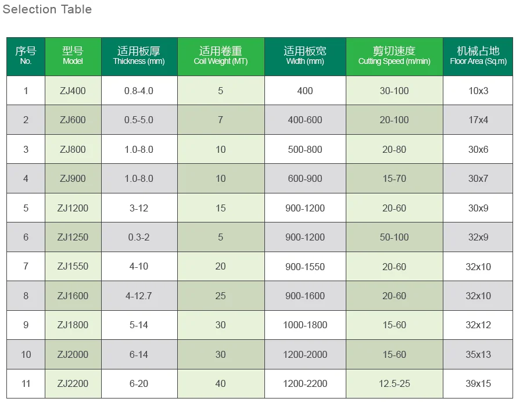This screenshot has height=402, width=516.
Task: Click the Floor Area (Sq.m) header
Action: [x=478, y=56]
